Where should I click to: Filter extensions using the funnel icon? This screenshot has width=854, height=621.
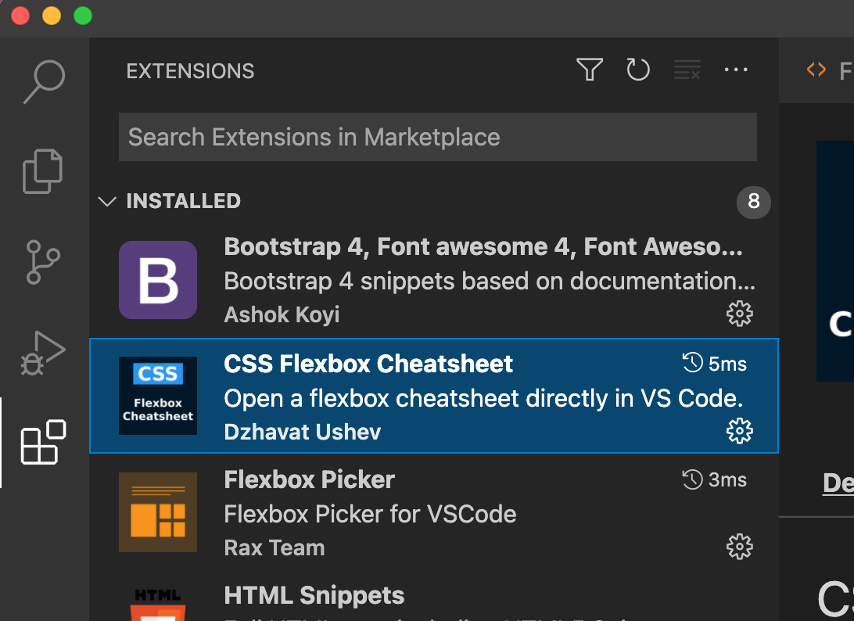click(590, 70)
